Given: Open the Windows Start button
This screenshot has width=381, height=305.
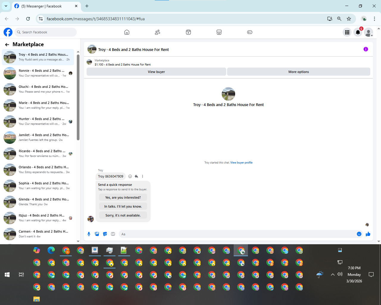Looking at the screenshot, I should [x=7, y=275].
